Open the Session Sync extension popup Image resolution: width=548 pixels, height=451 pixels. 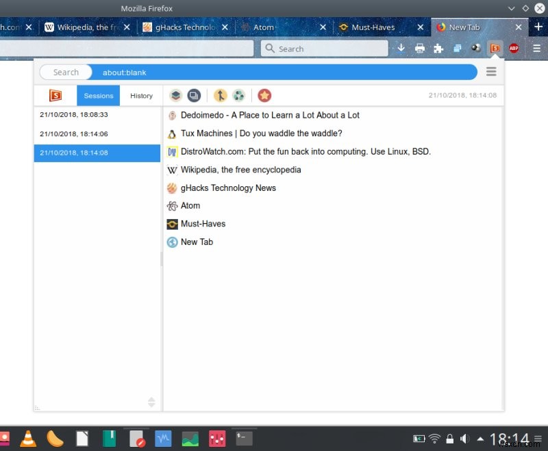click(x=495, y=48)
